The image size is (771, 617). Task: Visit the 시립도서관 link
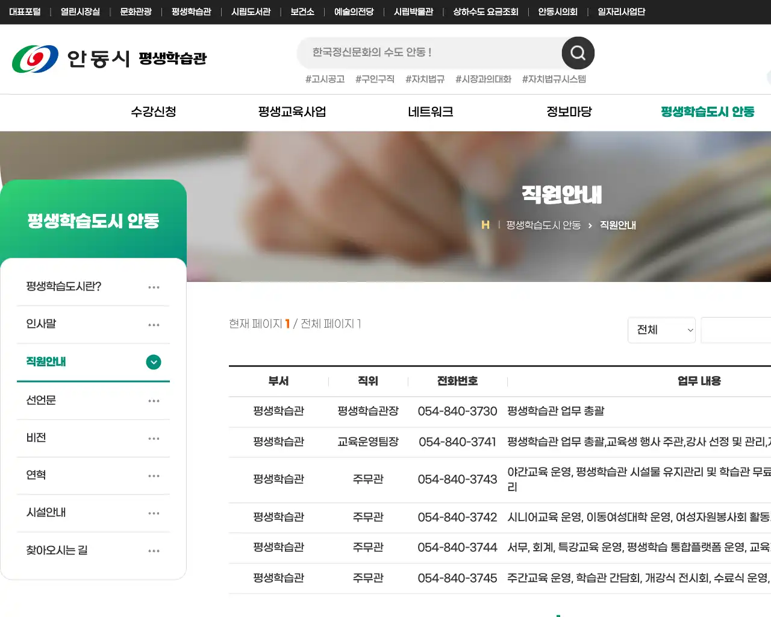pos(251,11)
